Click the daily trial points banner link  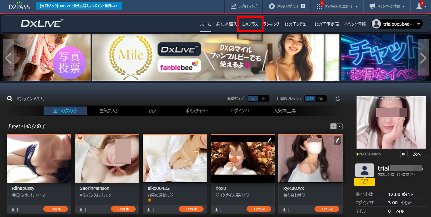(x=79, y=6)
